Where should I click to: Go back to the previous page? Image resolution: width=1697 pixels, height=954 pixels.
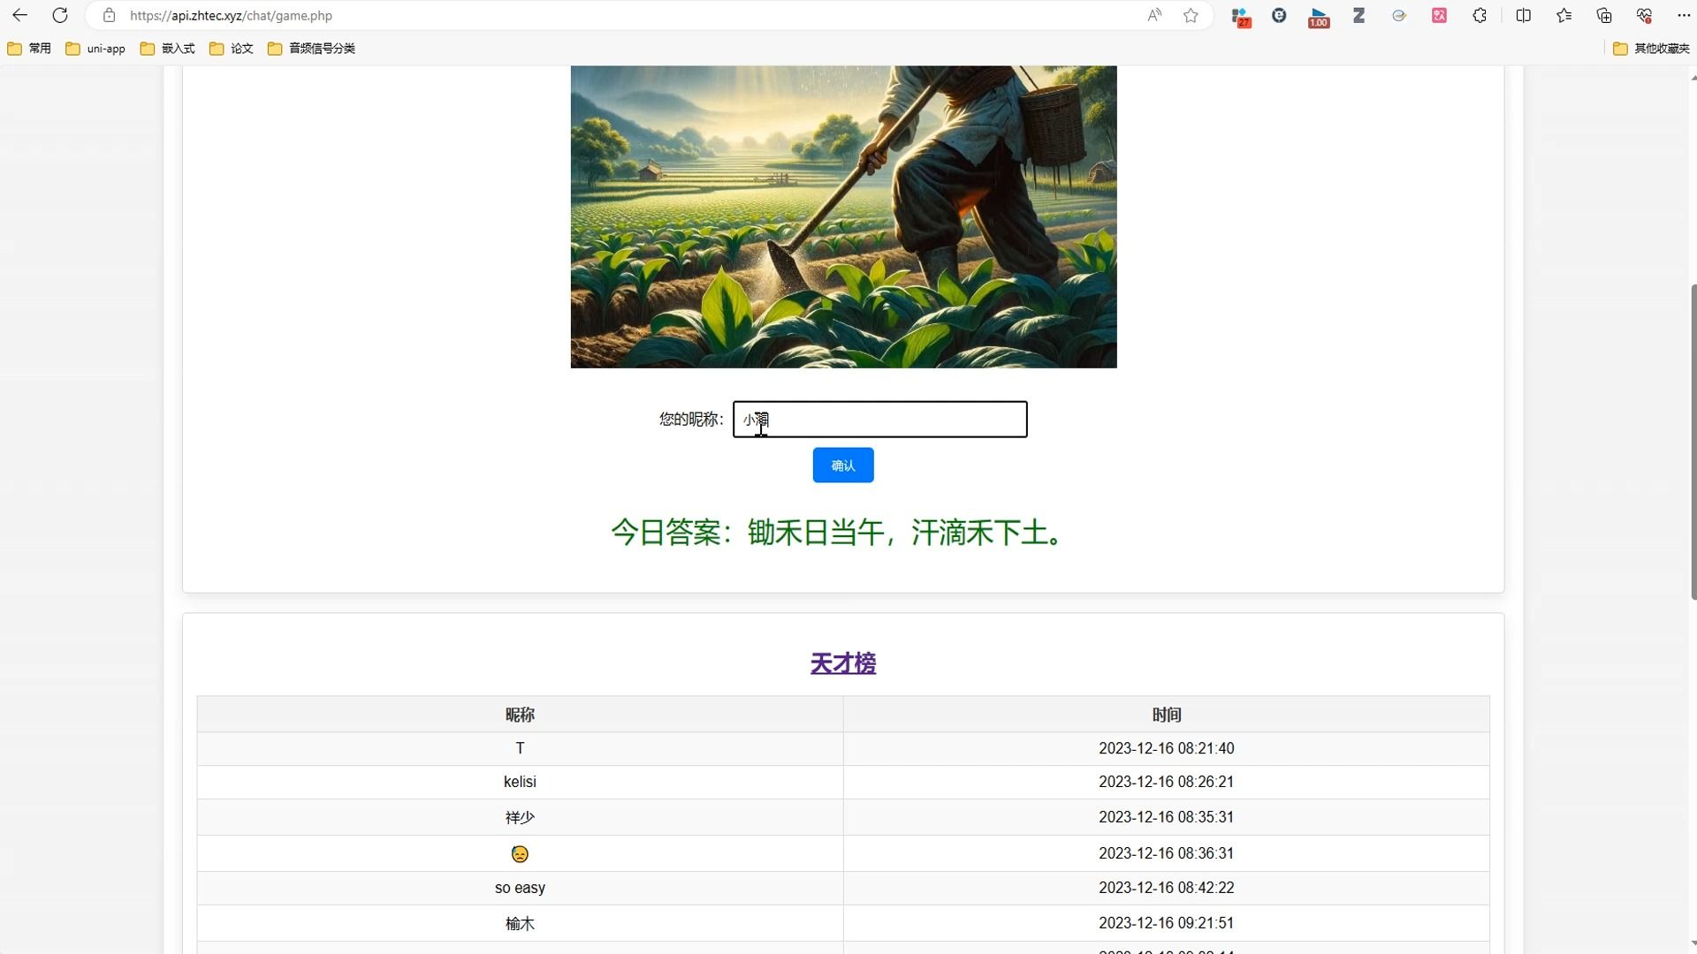(19, 15)
